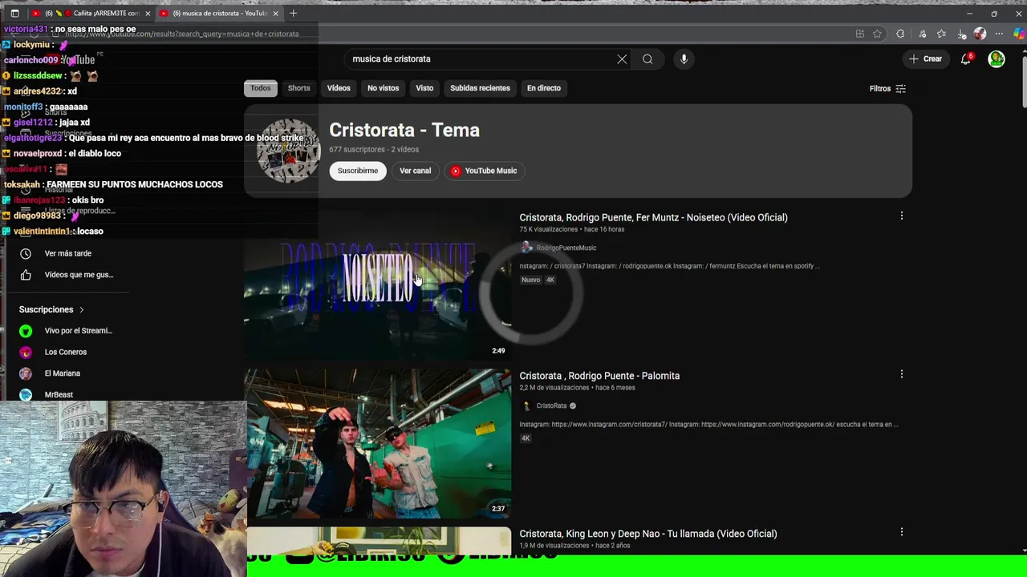Select the En directo filter chip
The image size is (1027, 577).
(x=544, y=88)
